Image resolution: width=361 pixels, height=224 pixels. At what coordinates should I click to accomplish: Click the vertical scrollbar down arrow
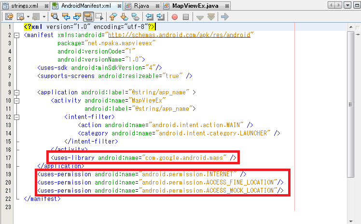[x=351, y=222]
